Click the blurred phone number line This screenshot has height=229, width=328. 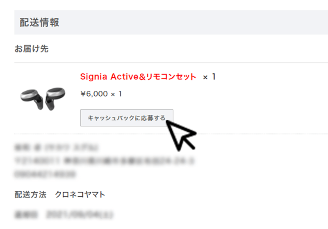click(45, 174)
